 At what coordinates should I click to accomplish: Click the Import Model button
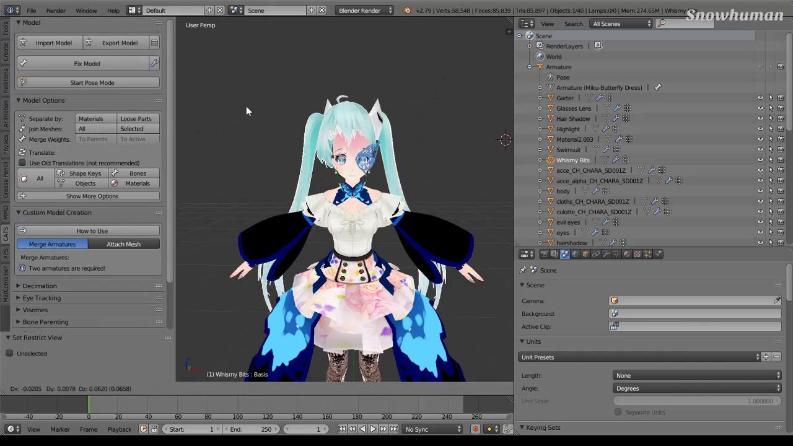coord(50,43)
